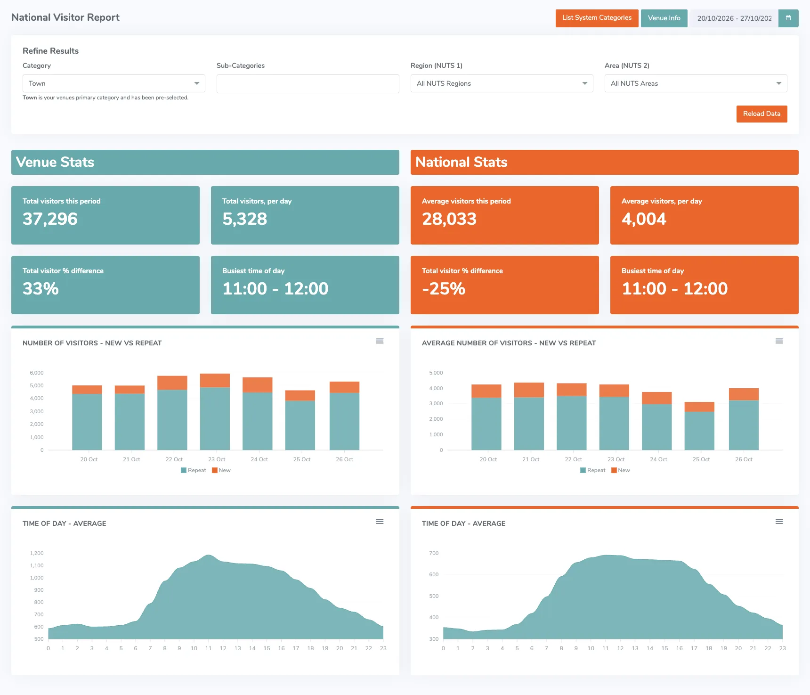Click the Venue Stats header
Image resolution: width=810 pixels, height=695 pixels.
click(205, 162)
